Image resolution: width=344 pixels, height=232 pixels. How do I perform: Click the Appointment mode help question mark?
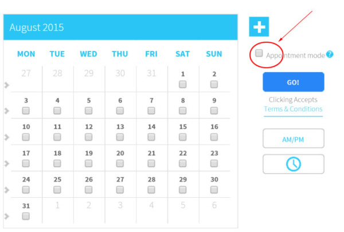pos(330,54)
